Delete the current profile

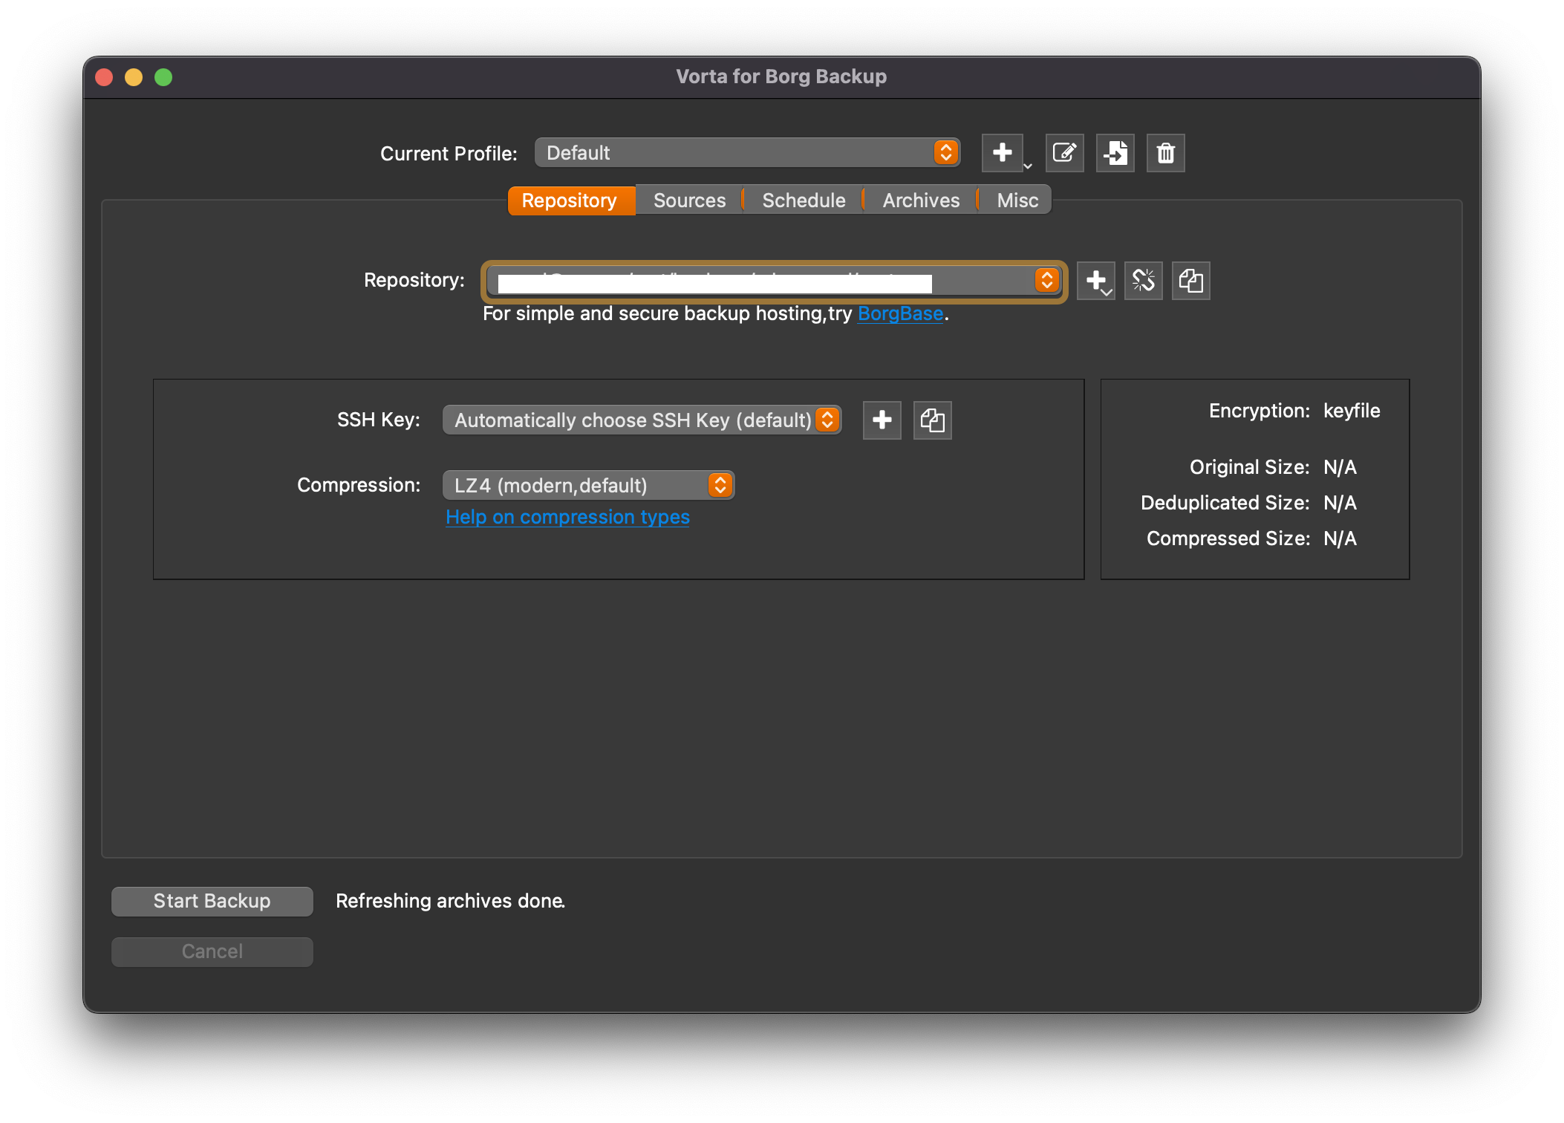point(1165,153)
